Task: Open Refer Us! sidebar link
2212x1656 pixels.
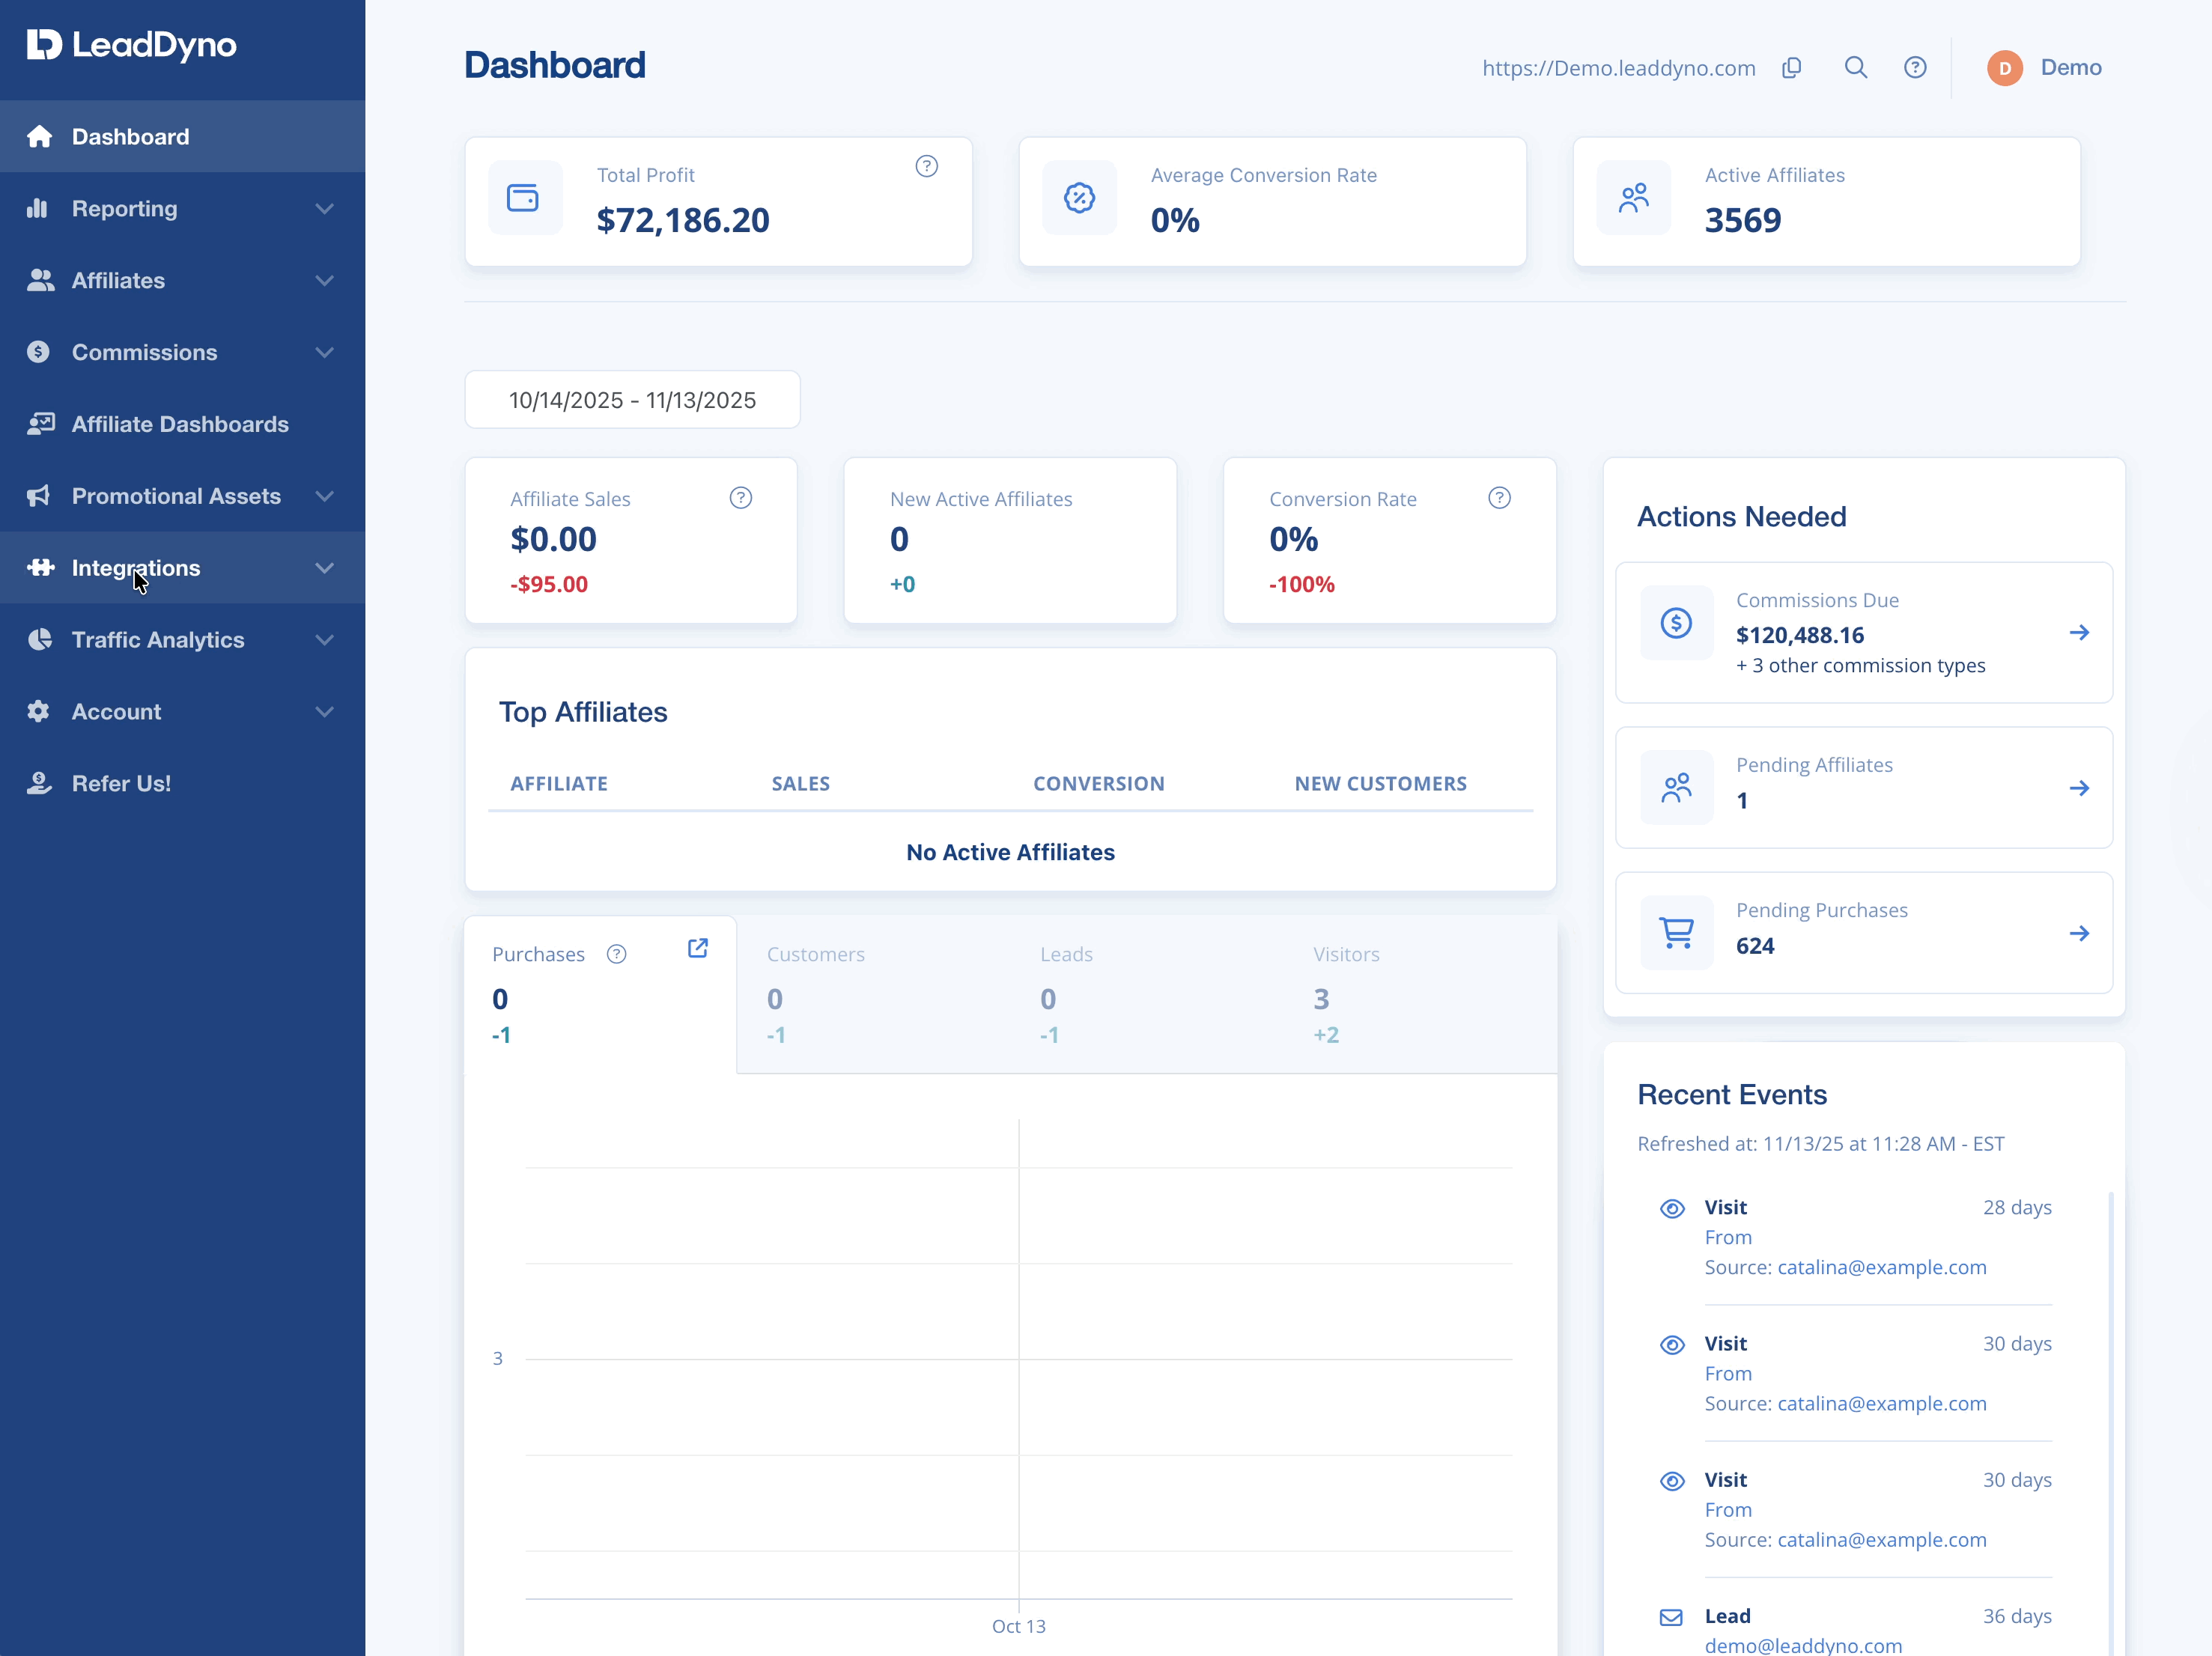Action: 182,783
